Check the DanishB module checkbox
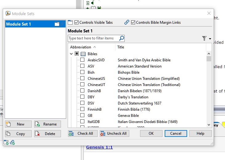The width and height of the screenshot is (225, 160). click(82, 91)
